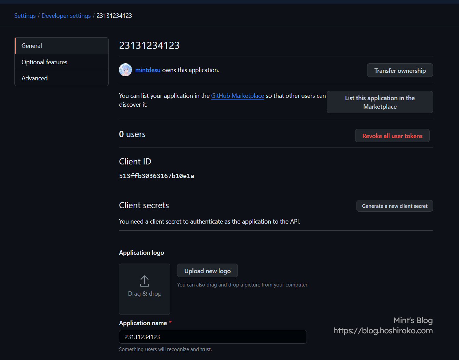459x360 pixels.
Task: Open the mintdesu owner profile link
Action: pyautogui.click(x=148, y=70)
